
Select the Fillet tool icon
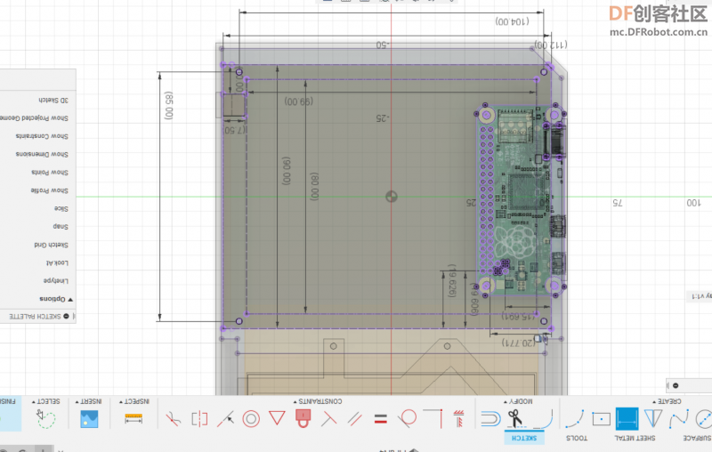point(543,418)
